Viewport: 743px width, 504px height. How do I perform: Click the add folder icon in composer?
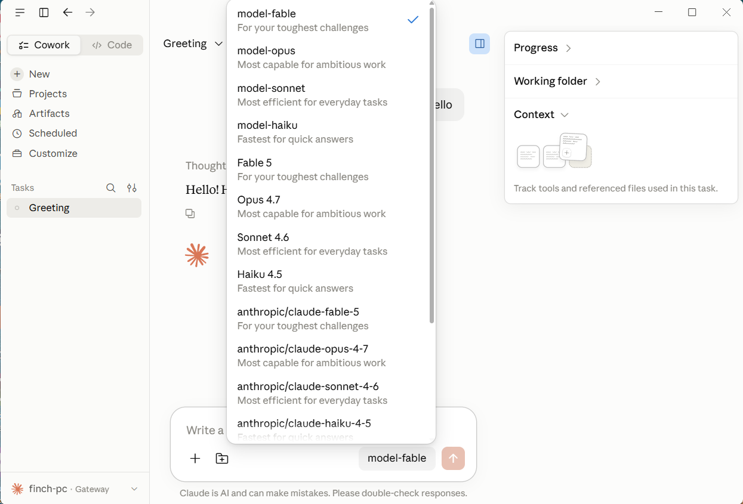pyautogui.click(x=222, y=458)
